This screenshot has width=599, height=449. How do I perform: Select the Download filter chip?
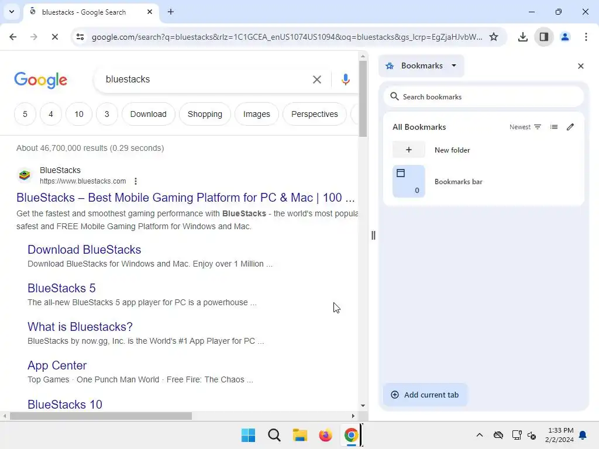(149, 114)
